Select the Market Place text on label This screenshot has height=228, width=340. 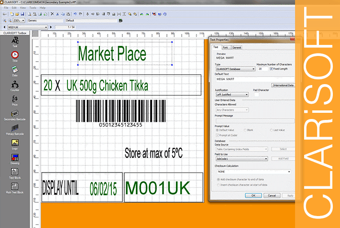pyautogui.click(x=112, y=54)
